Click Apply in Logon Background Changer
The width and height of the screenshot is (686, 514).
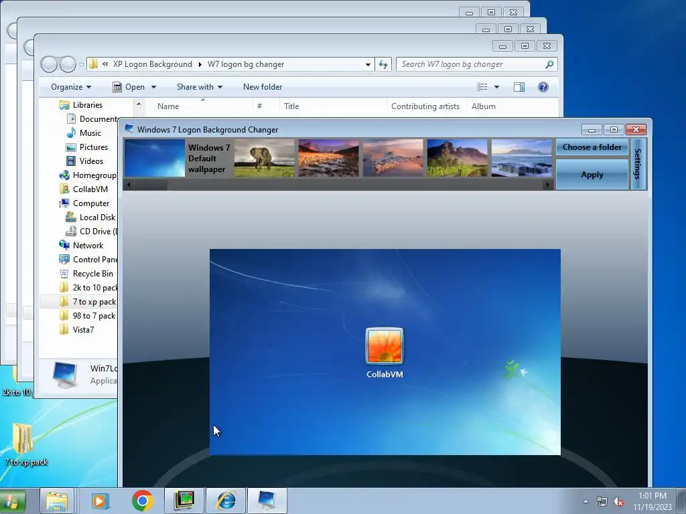(592, 175)
